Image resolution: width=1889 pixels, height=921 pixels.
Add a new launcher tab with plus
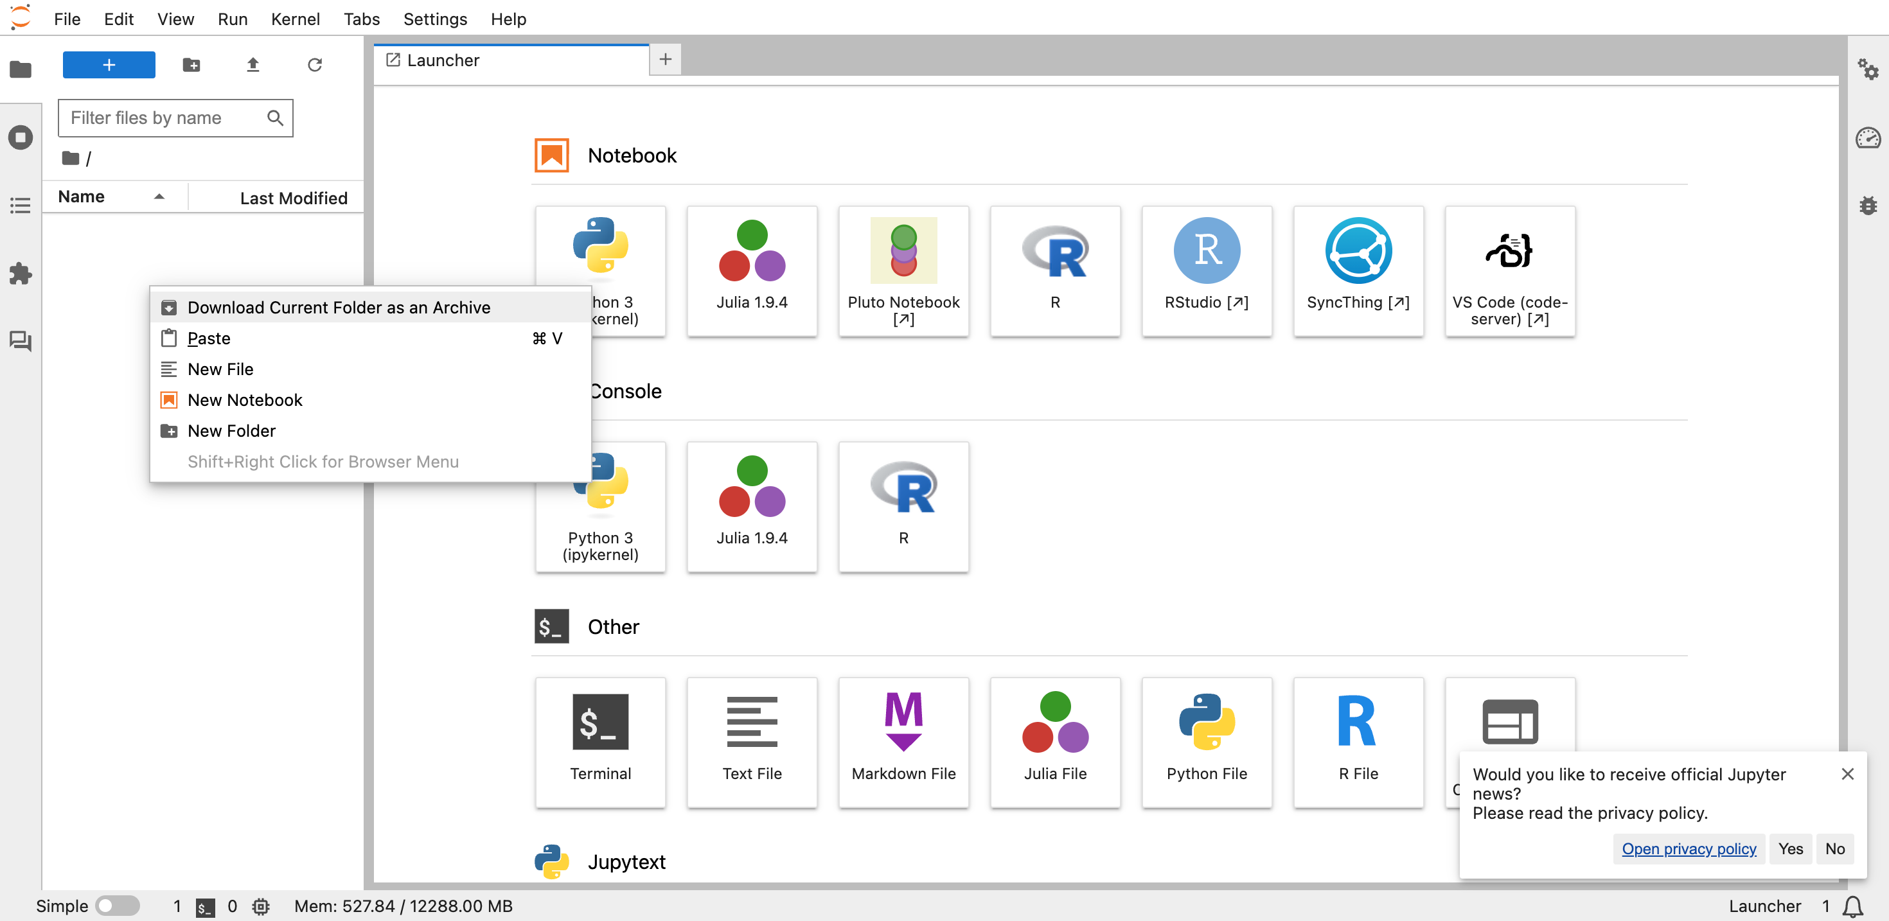[665, 59]
